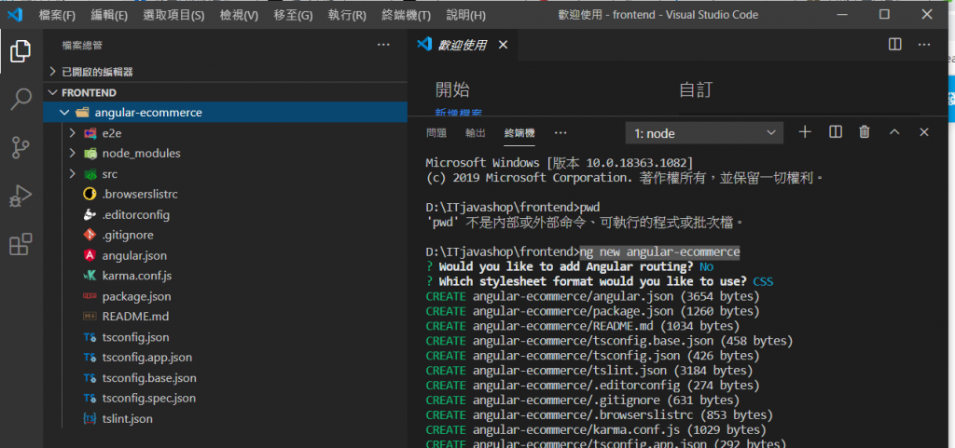Click the VS Code logo in title bar

pyautogui.click(x=15, y=15)
